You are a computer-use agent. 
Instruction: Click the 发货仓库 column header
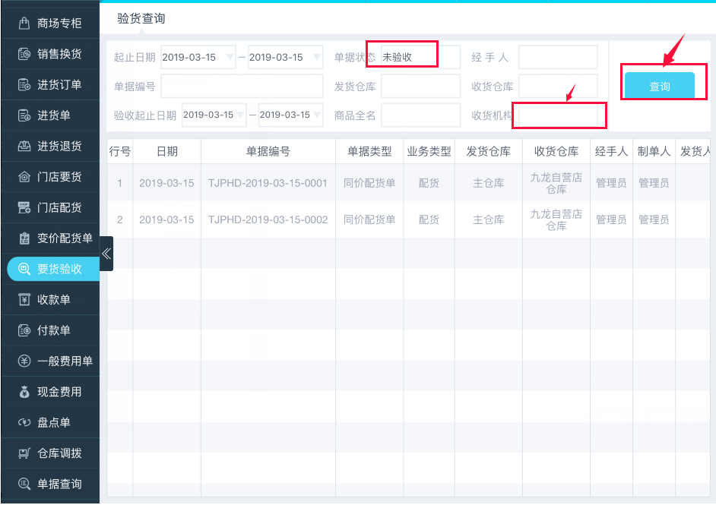[x=489, y=151]
